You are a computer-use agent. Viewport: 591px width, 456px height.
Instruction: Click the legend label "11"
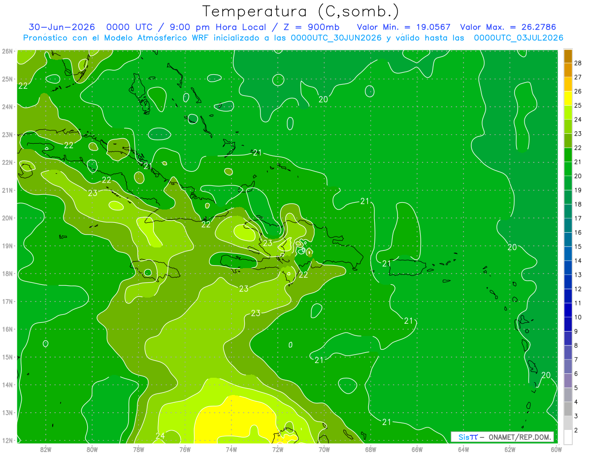click(x=578, y=303)
